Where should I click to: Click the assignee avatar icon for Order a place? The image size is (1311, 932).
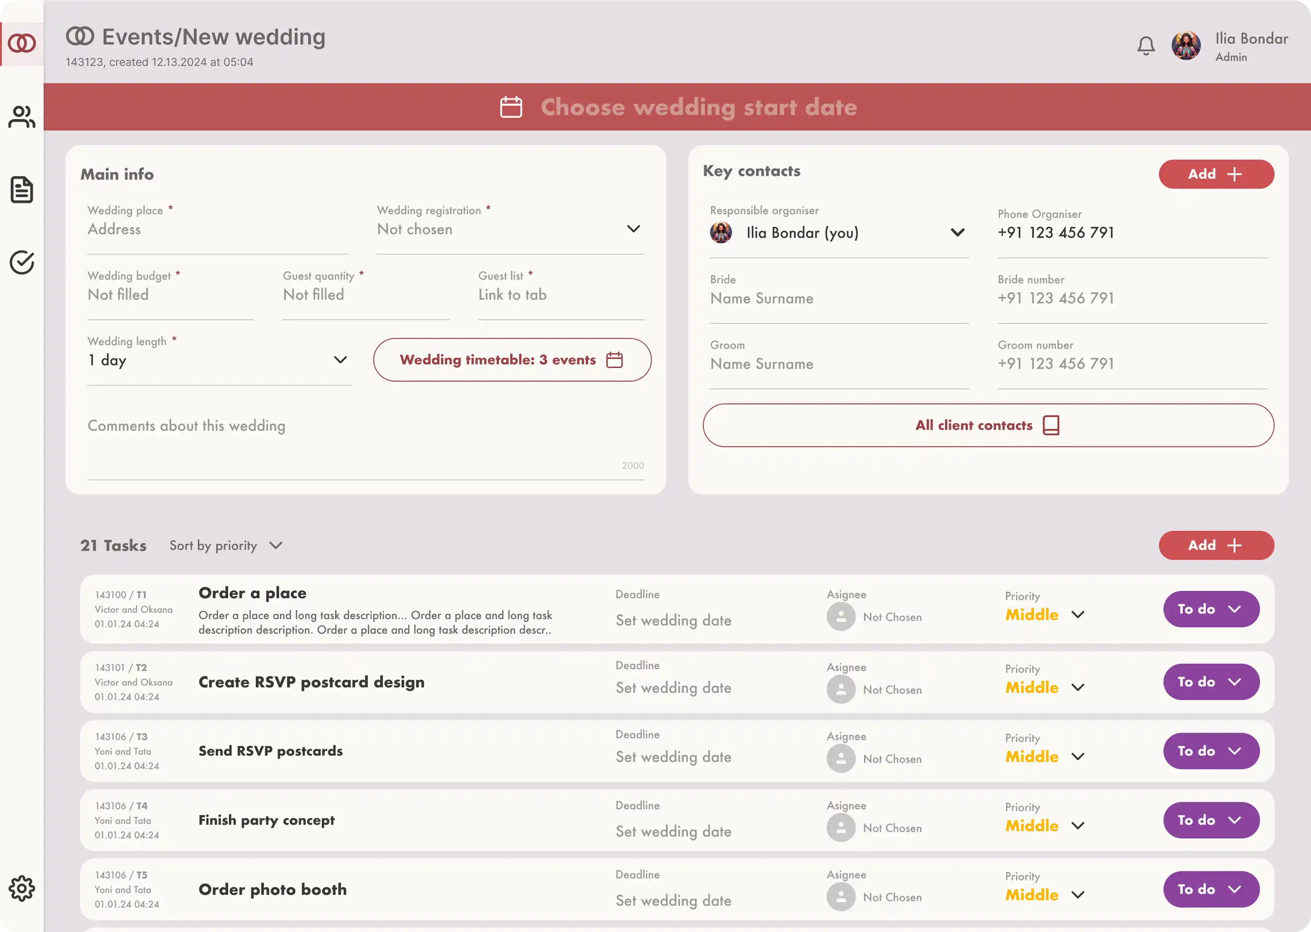(841, 616)
